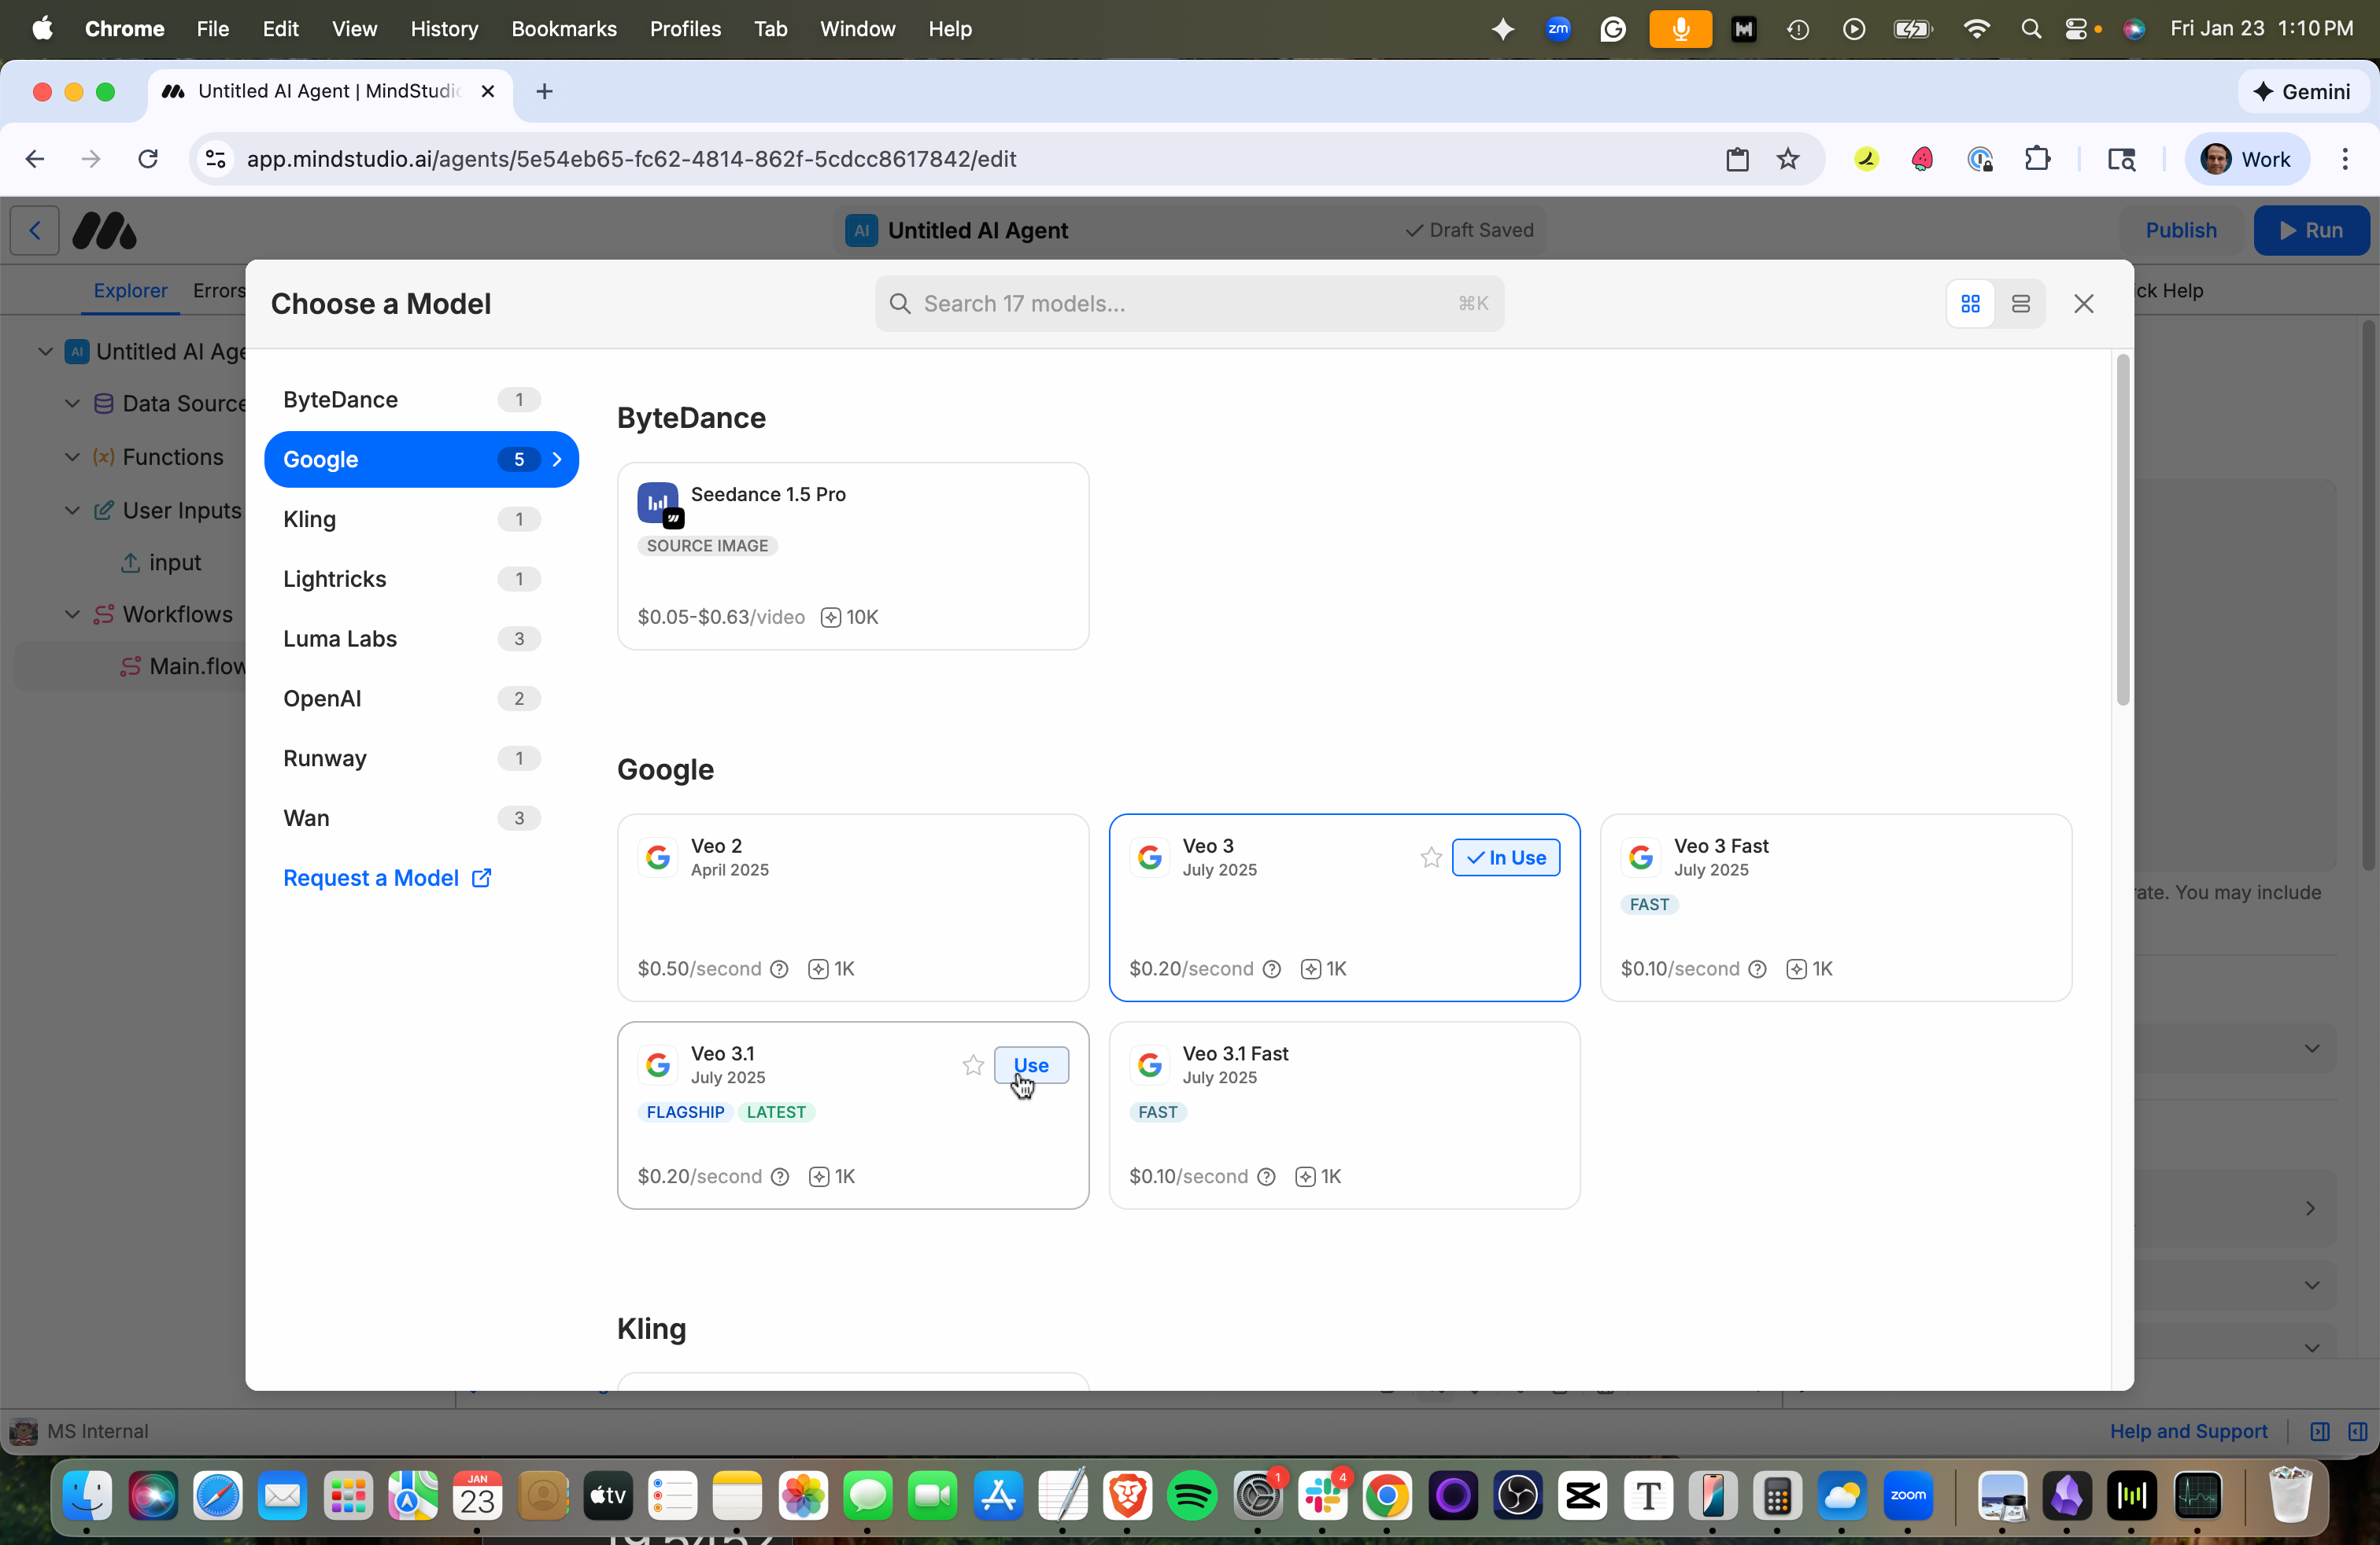The height and width of the screenshot is (1545, 2380).
Task: Open Spotify from the dock
Action: 1192,1496
